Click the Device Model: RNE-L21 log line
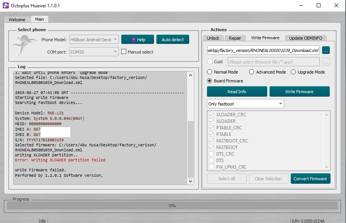 point(39,113)
